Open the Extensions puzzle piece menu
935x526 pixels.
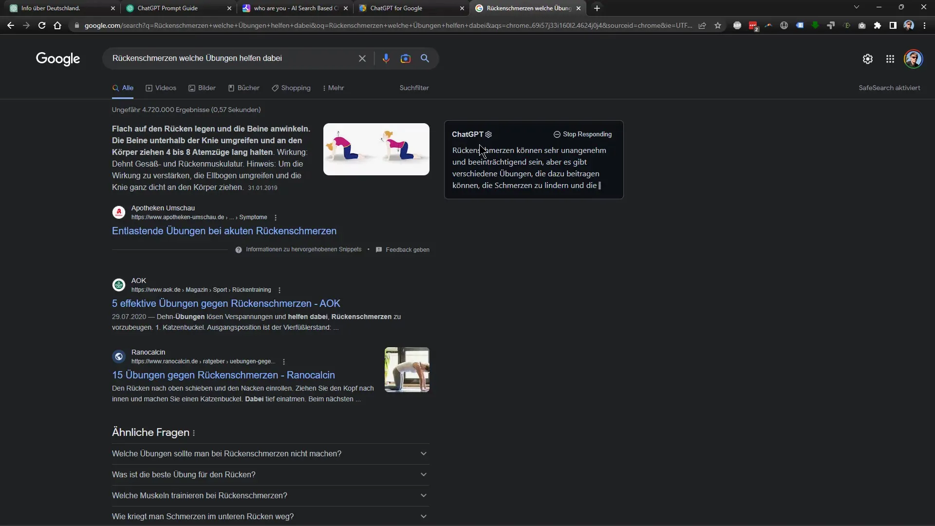[878, 25]
